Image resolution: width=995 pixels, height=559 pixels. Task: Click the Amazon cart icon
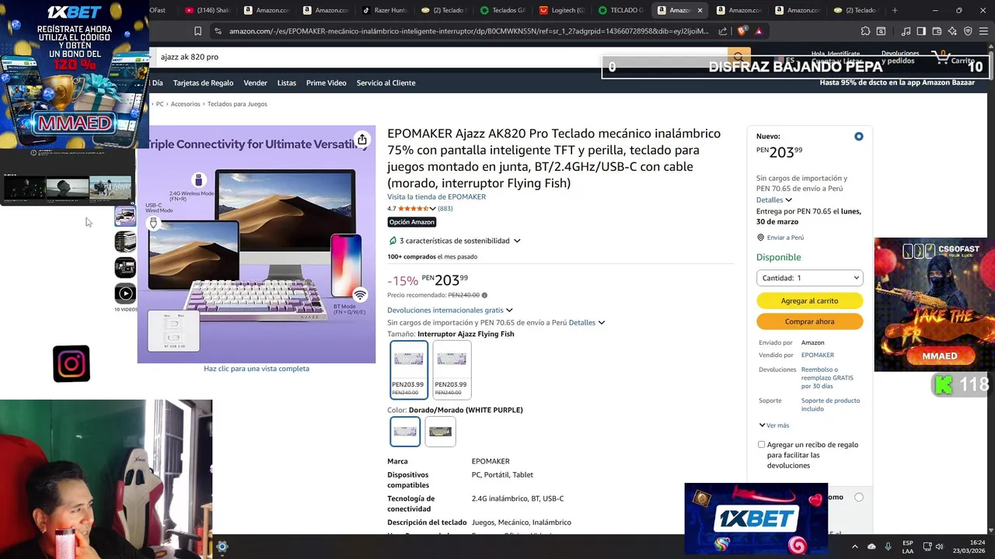[x=942, y=57]
